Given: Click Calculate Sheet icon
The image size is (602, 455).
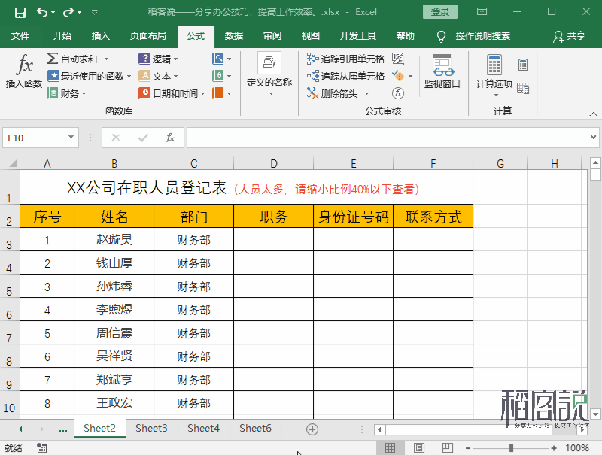Looking at the screenshot, I should coord(523,88).
